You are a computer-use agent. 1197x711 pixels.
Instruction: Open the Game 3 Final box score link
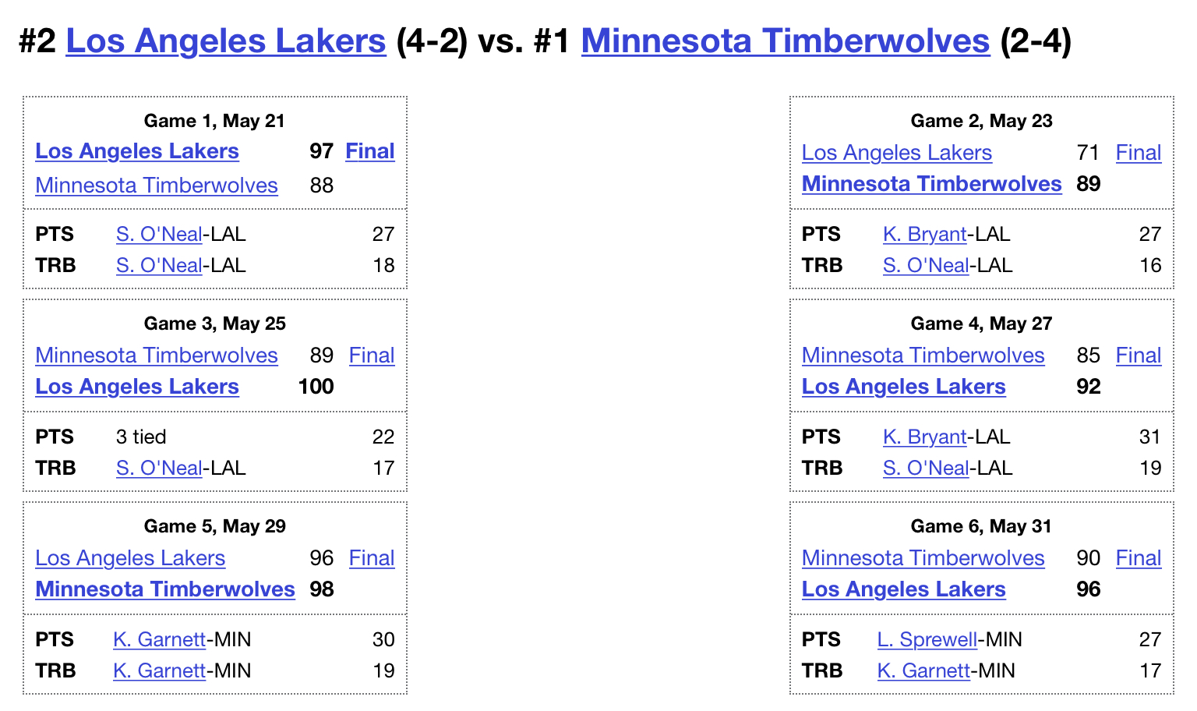372,355
